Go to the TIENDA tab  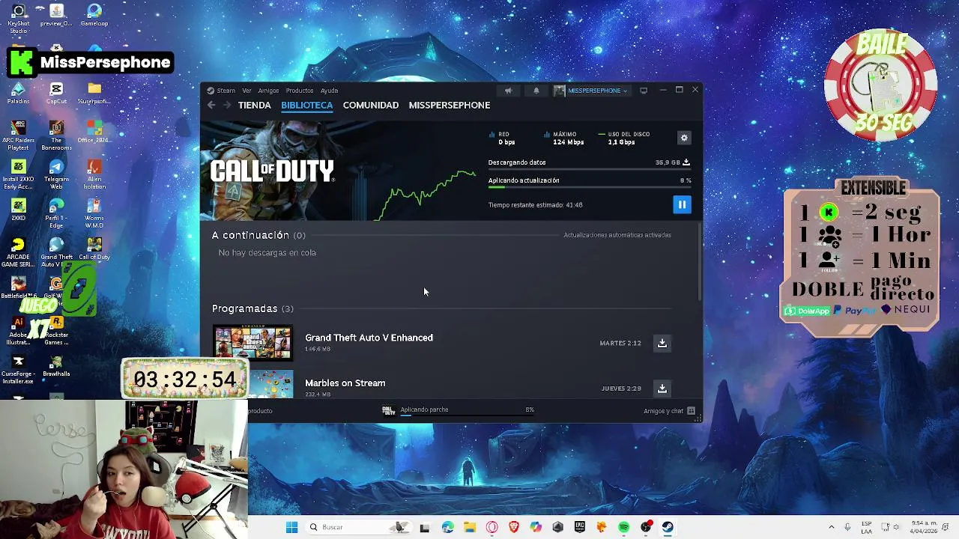pyautogui.click(x=255, y=106)
